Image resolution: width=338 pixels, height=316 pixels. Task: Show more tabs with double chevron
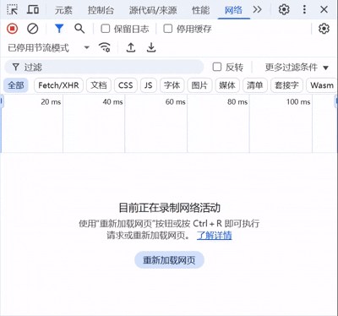pyautogui.click(x=257, y=9)
